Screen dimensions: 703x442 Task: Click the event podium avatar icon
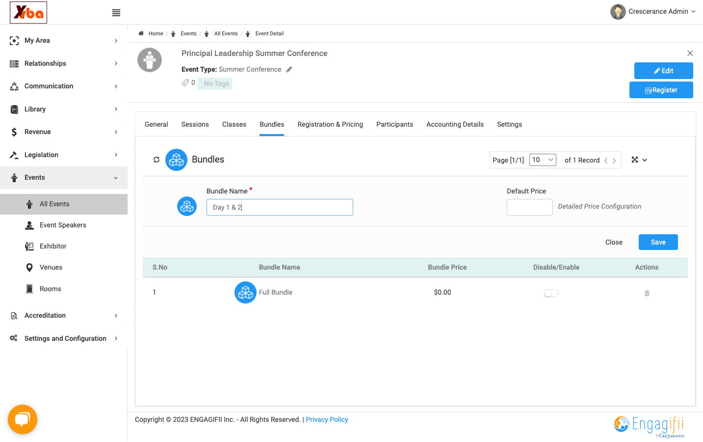150,60
